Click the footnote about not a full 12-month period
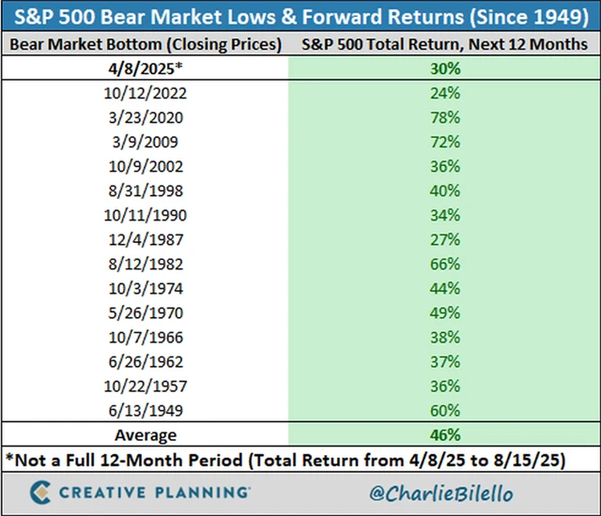 (300, 461)
